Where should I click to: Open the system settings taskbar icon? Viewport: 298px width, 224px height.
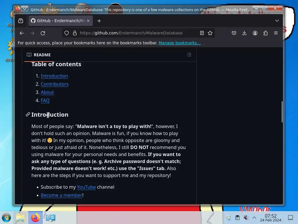tap(51, 218)
